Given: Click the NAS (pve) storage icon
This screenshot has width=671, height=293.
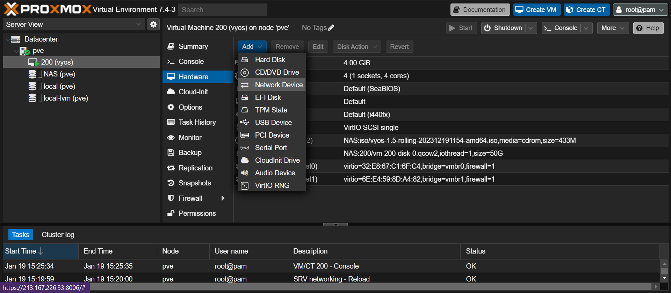Looking at the screenshot, I should tap(32, 74).
